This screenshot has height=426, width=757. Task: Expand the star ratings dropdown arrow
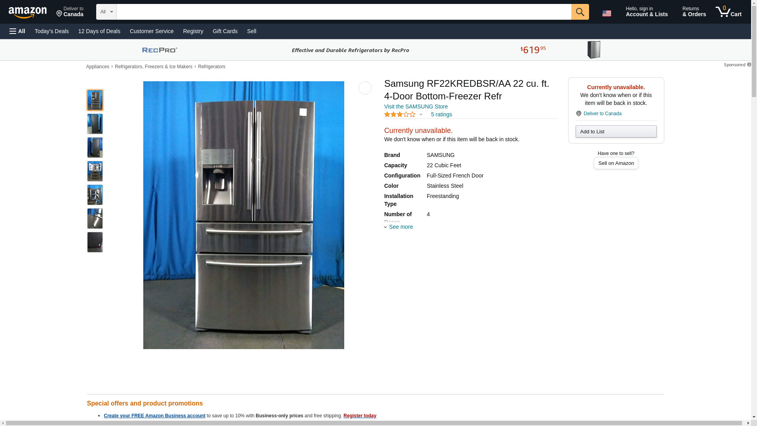click(x=421, y=115)
